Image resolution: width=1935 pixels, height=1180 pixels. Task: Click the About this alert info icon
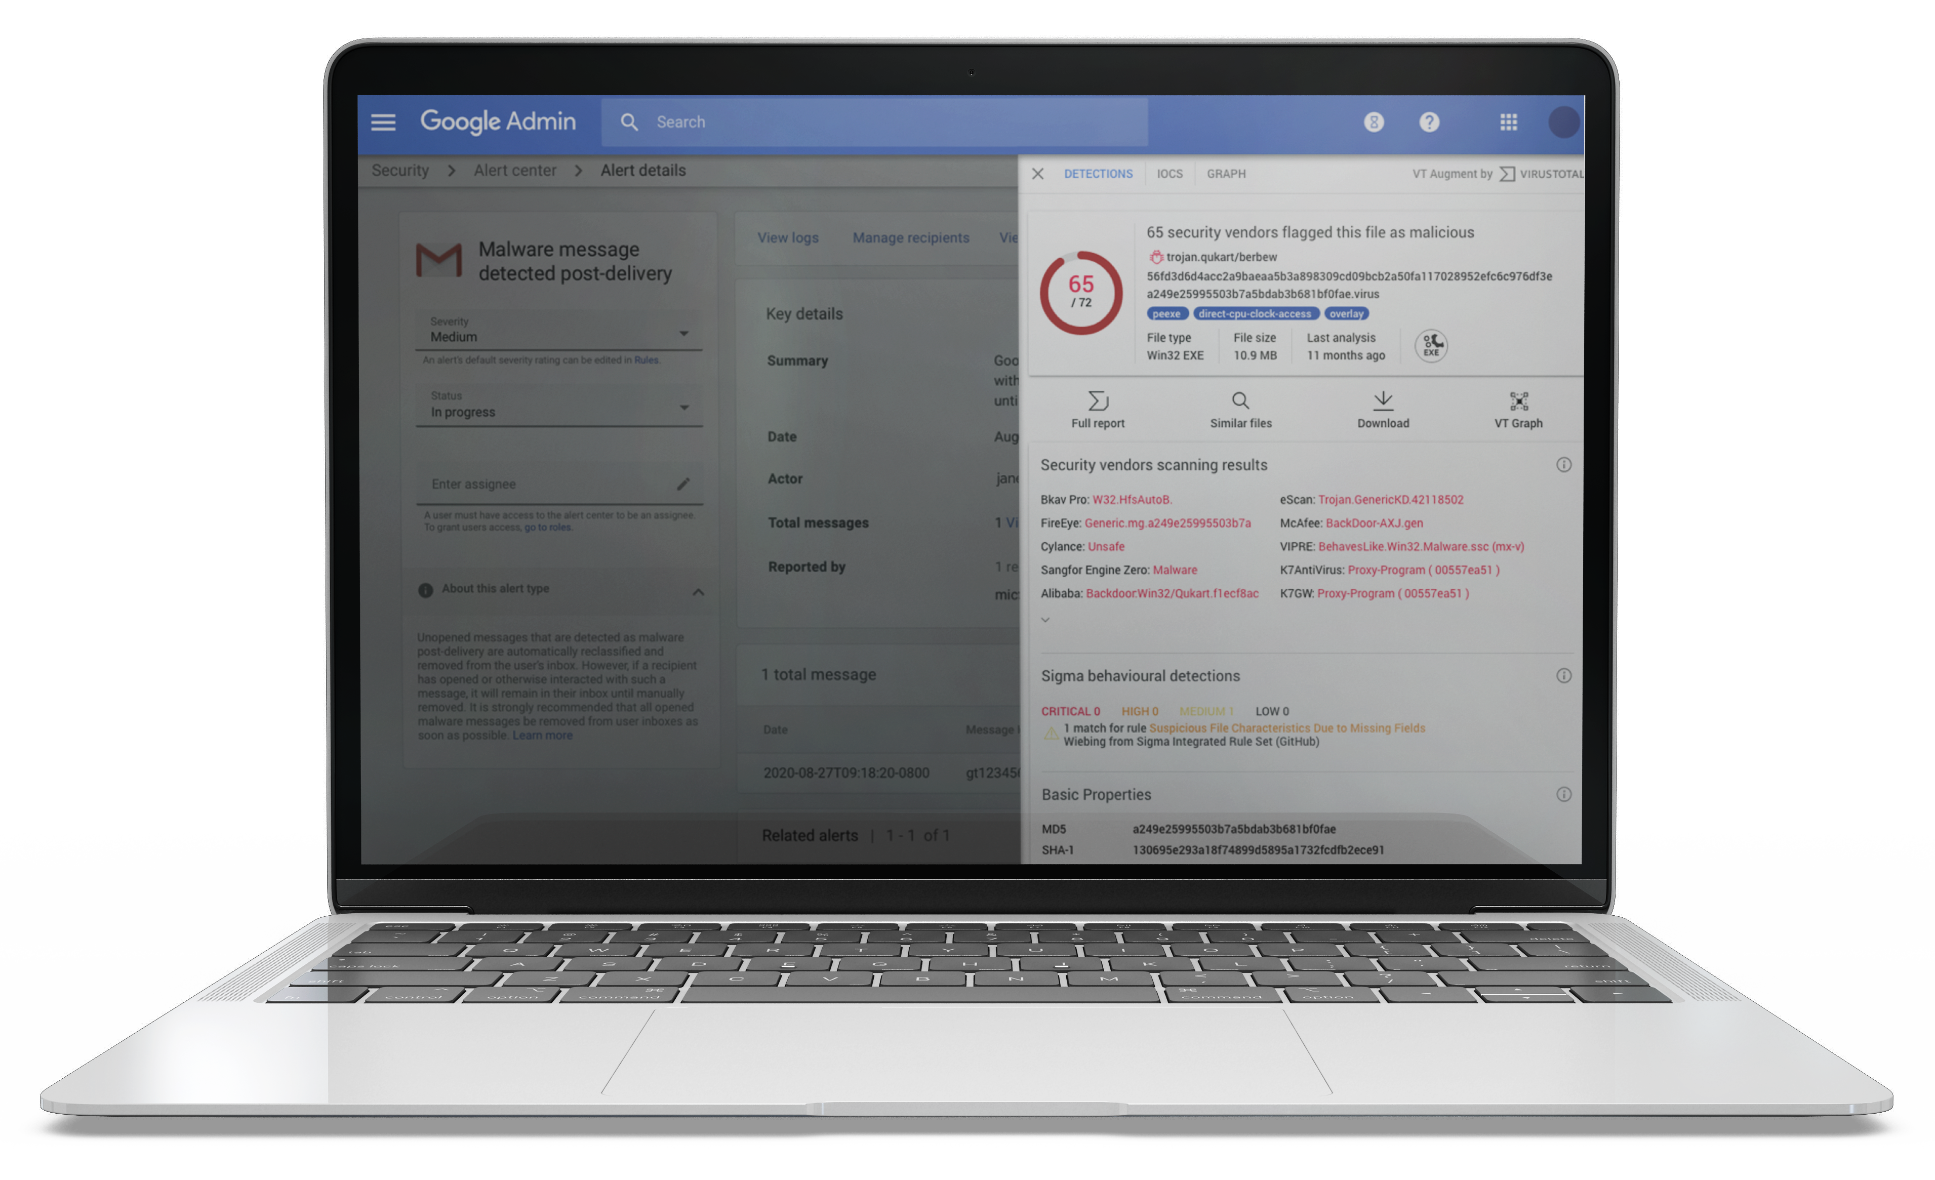pyautogui.click(x=426, y=590)
